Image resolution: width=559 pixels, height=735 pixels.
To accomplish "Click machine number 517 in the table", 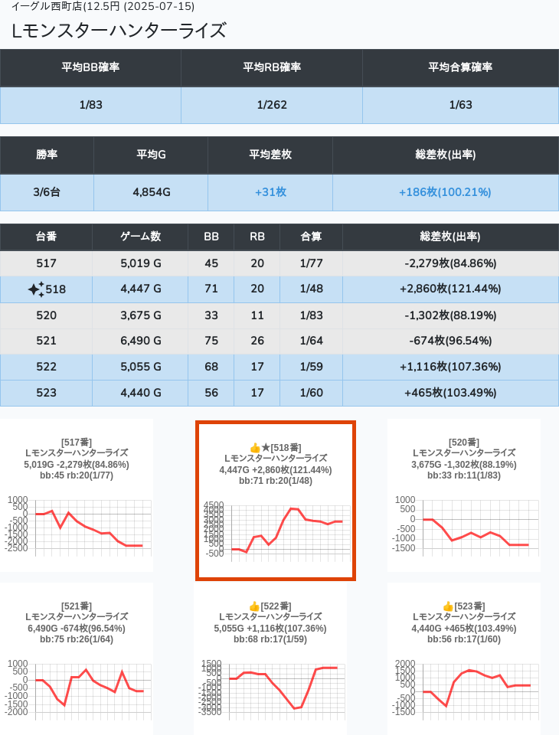I will 46,263.
